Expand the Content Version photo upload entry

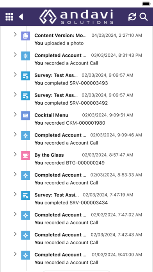[15, 34]
